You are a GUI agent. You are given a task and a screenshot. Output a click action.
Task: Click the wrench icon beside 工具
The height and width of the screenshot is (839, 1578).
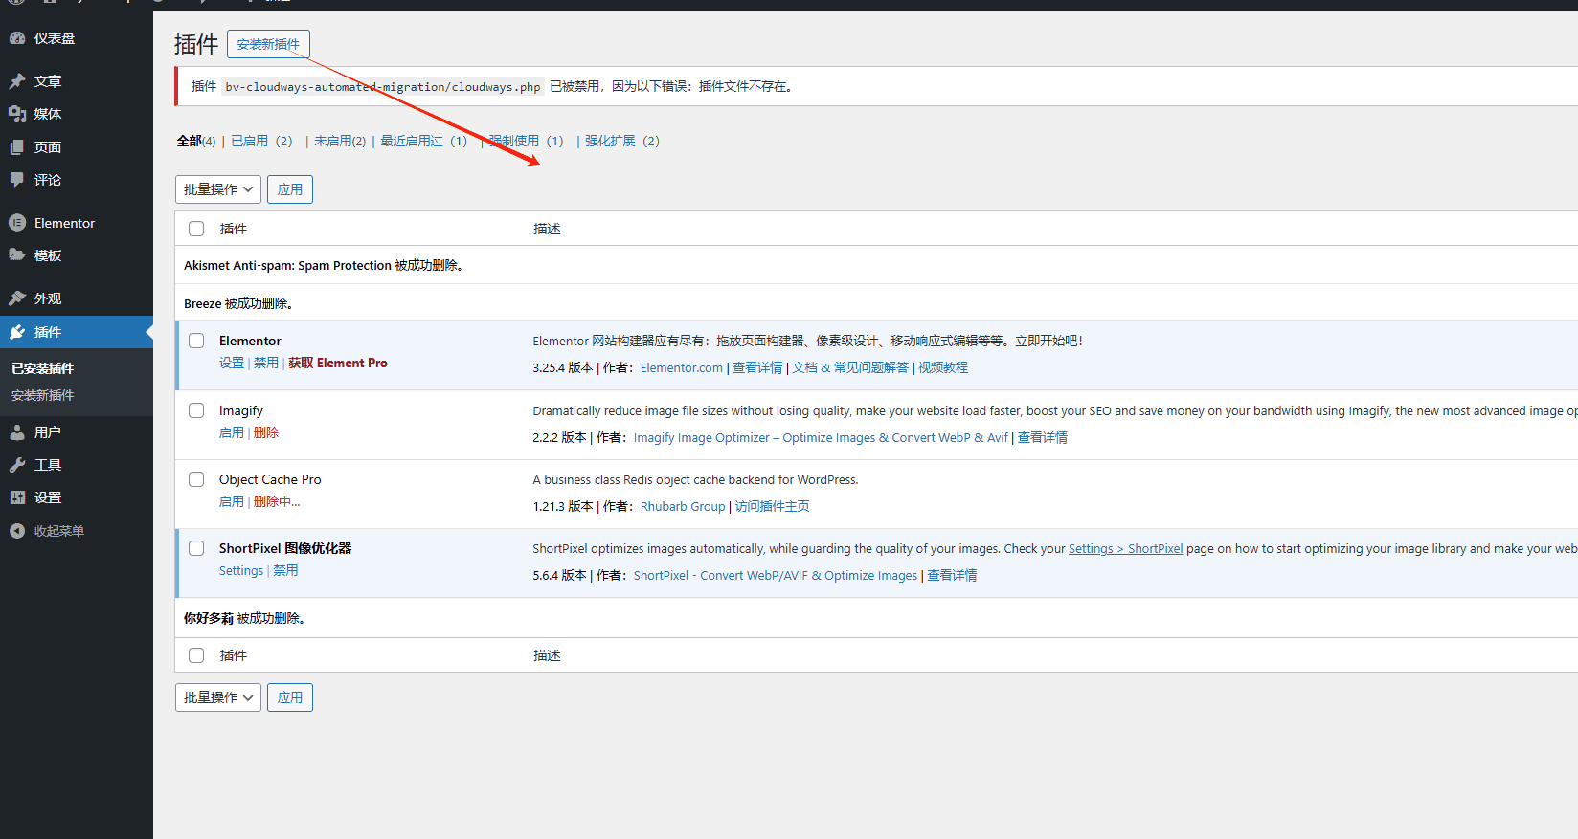[17, 465]
